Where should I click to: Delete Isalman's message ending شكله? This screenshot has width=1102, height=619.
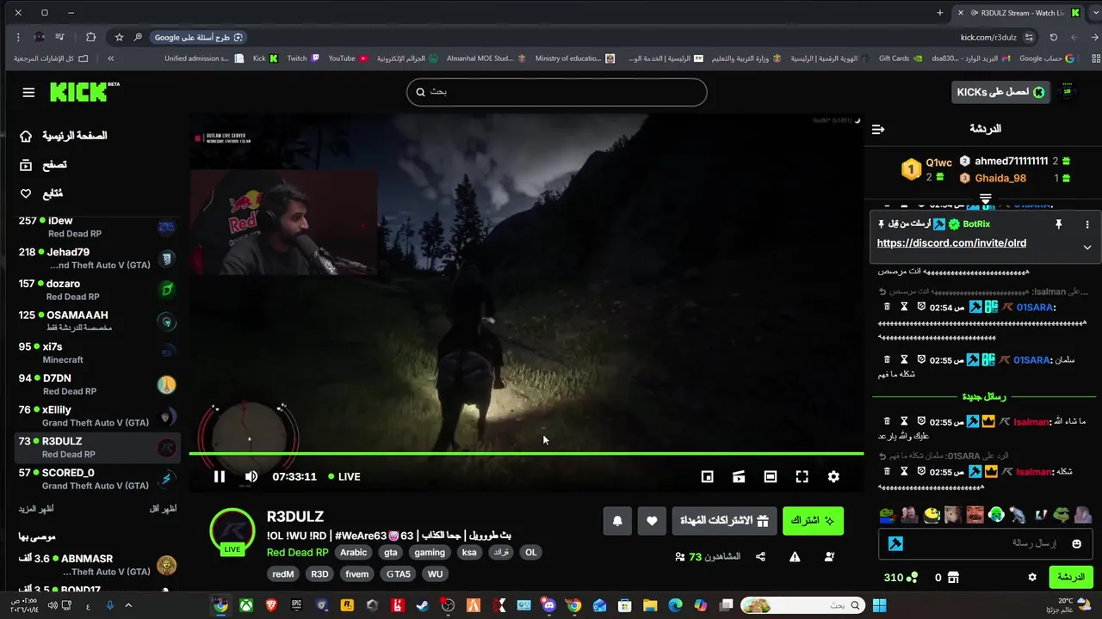tap(887, 472)
